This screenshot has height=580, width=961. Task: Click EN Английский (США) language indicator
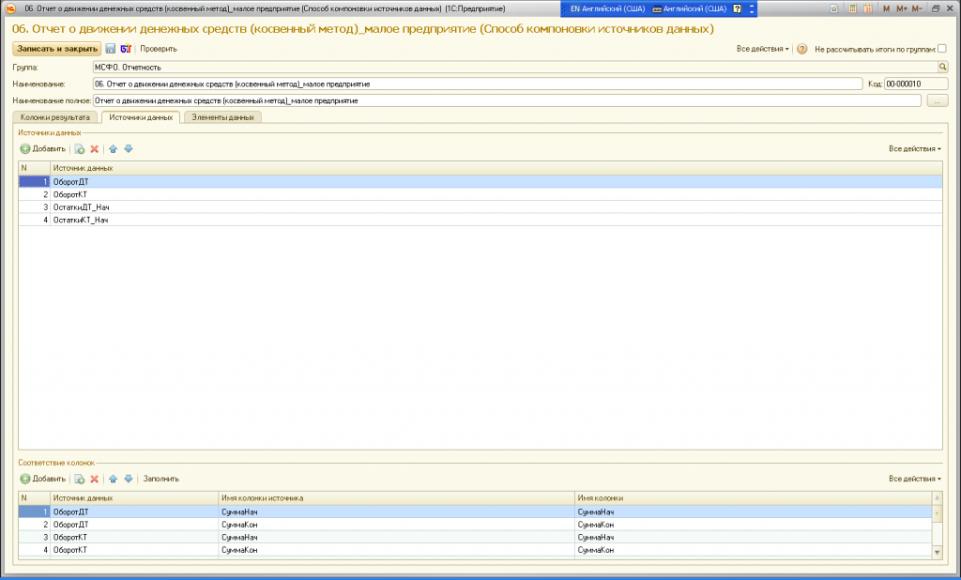[607, 8]
